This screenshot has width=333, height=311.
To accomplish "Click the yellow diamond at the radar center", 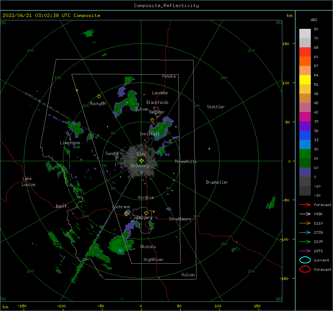I will pyautogui.click(x=141, y=161).
